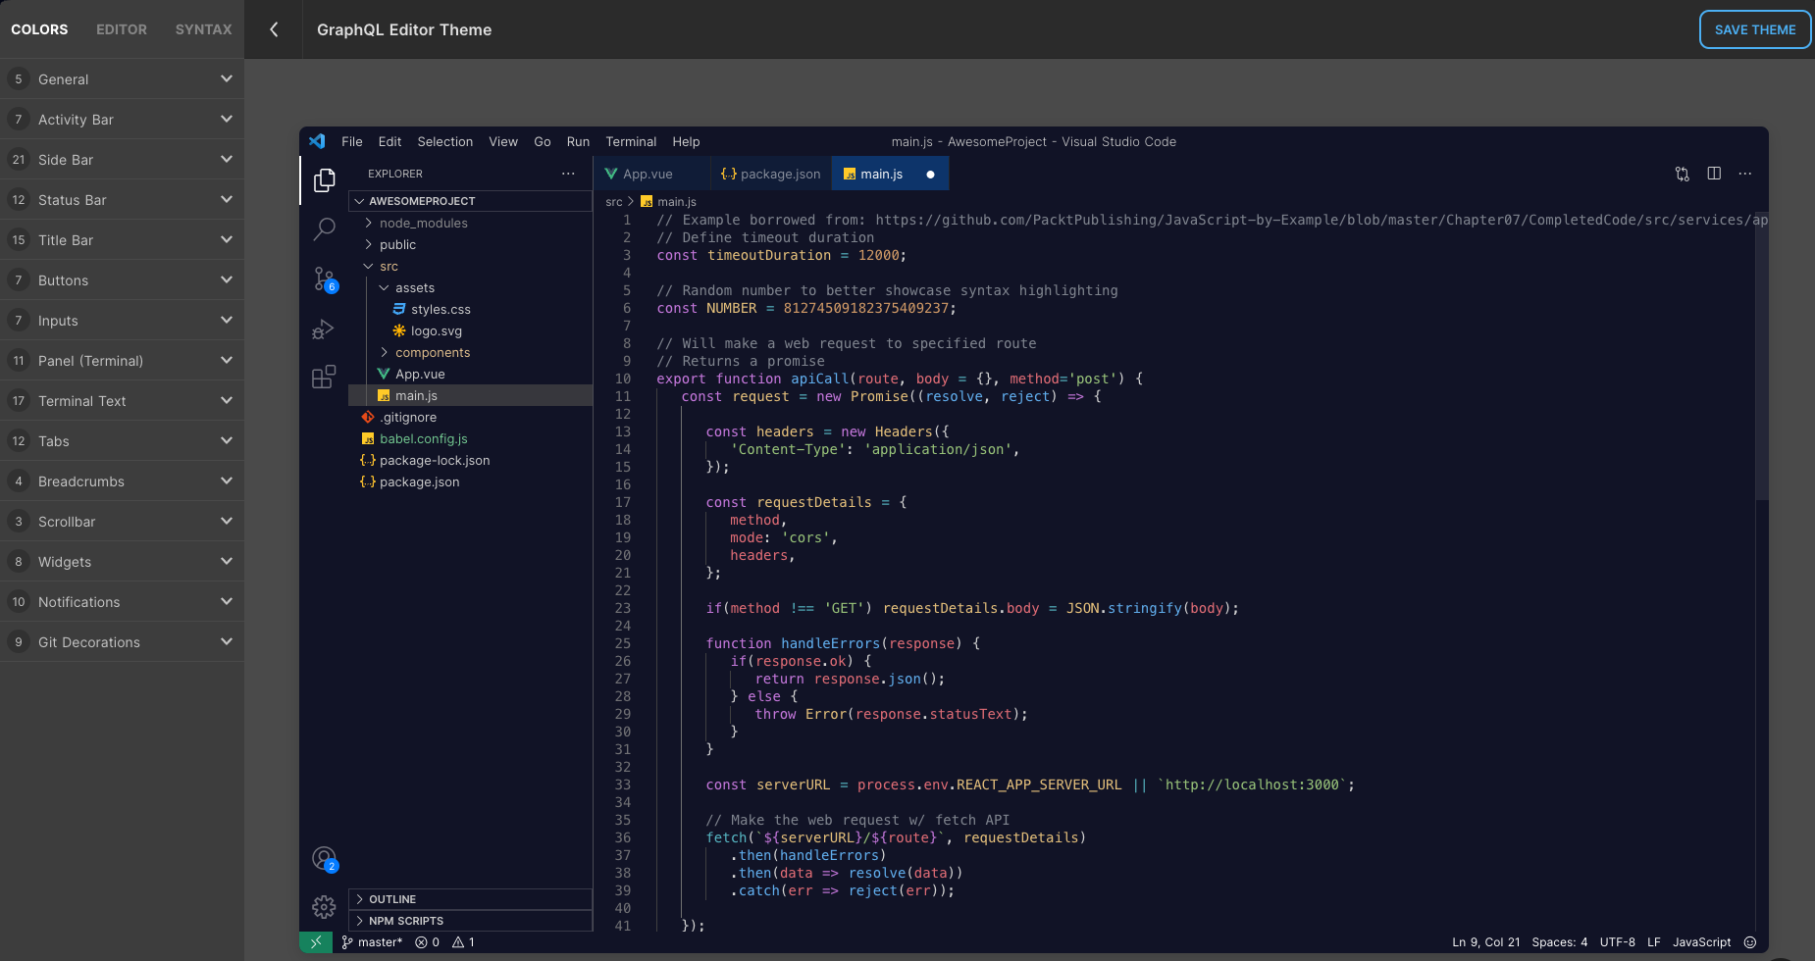
Task: Switch to the COLORS tab
Action: tap(39, 29)
